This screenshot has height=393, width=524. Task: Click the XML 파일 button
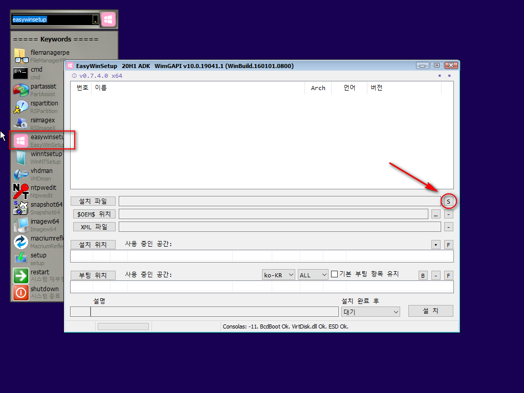coord(94,227)
